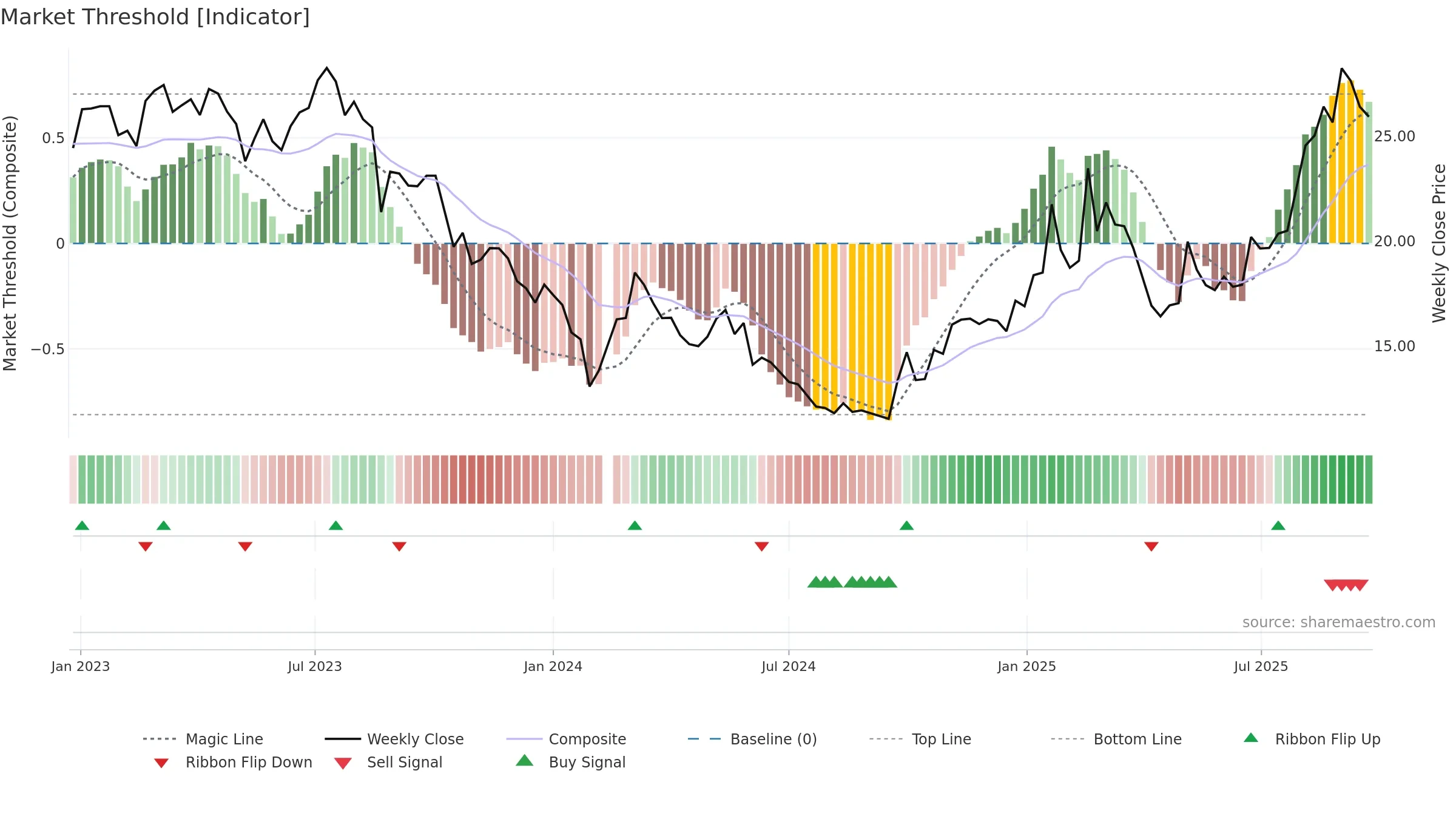Click the chart title Market Threshold [Indicator]
Screen dimensions: 1456x819
[x=155, y=17]
